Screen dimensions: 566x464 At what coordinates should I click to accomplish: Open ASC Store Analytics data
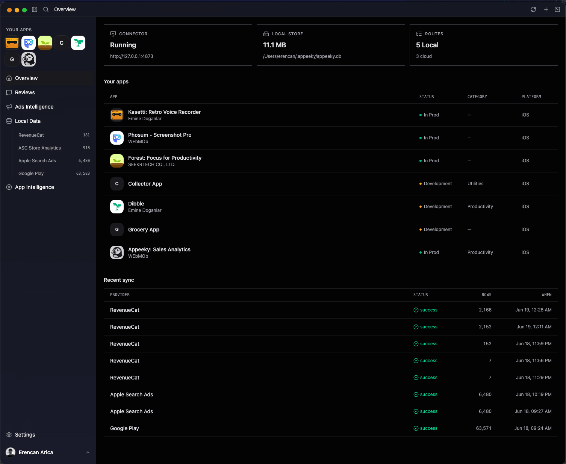[x=54, y=148]
